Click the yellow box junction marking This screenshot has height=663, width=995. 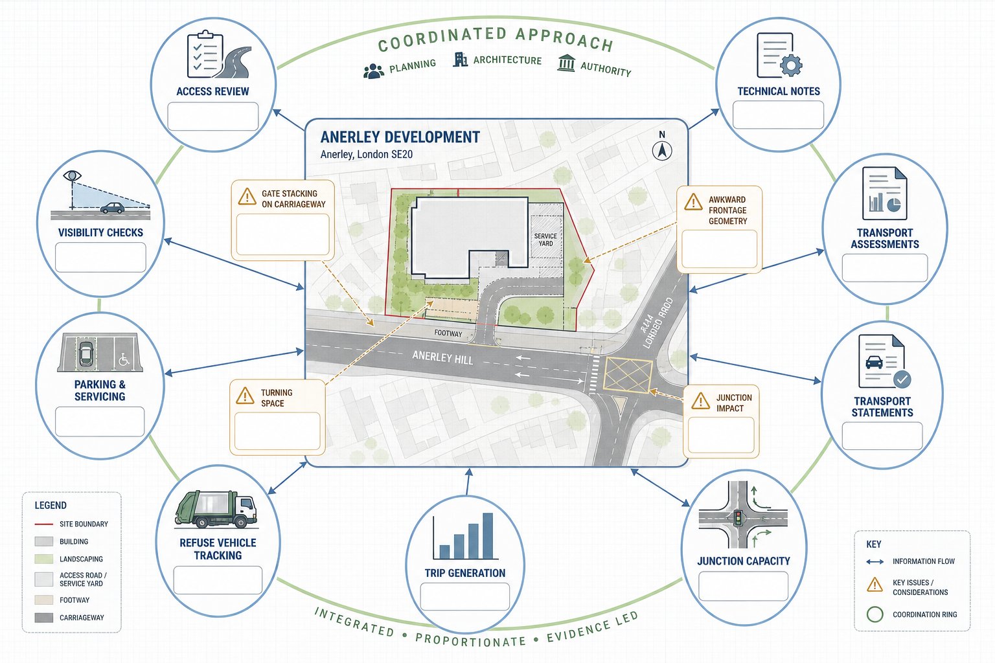click(x=627, y=374)
